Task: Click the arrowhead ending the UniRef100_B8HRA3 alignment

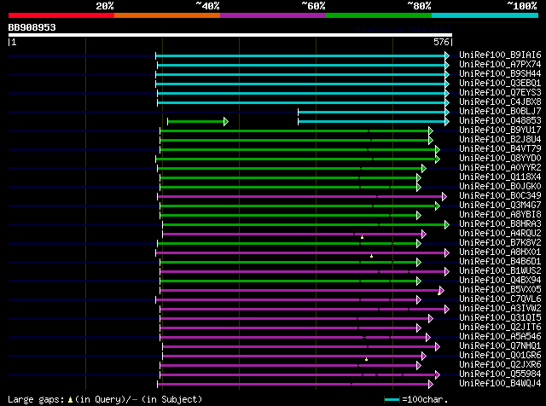Action: pyautogui.click(x=447, y=225)
